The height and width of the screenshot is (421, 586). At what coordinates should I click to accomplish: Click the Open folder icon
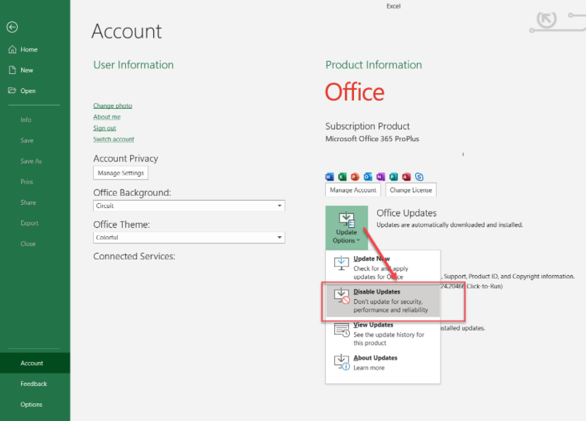tap(12, 90)
